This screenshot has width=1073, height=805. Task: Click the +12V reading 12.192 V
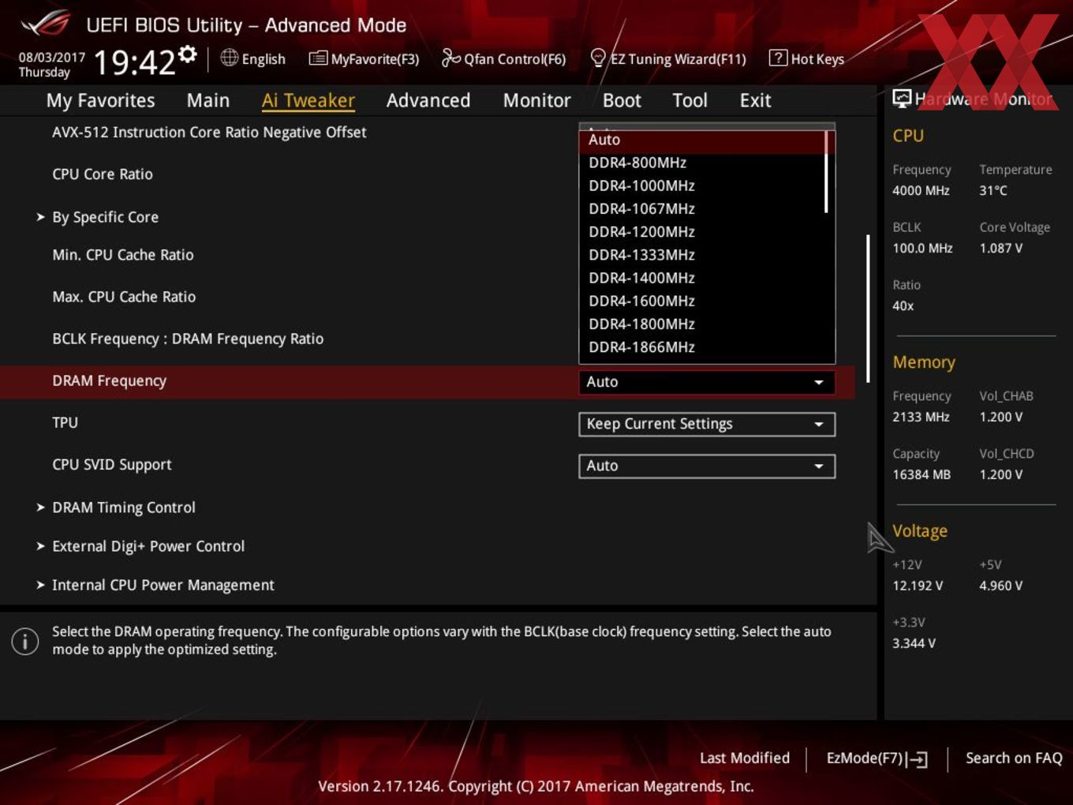coord(918,586)
